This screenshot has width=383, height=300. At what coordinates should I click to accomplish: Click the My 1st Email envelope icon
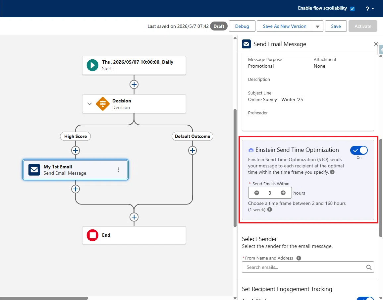point(34,170)
